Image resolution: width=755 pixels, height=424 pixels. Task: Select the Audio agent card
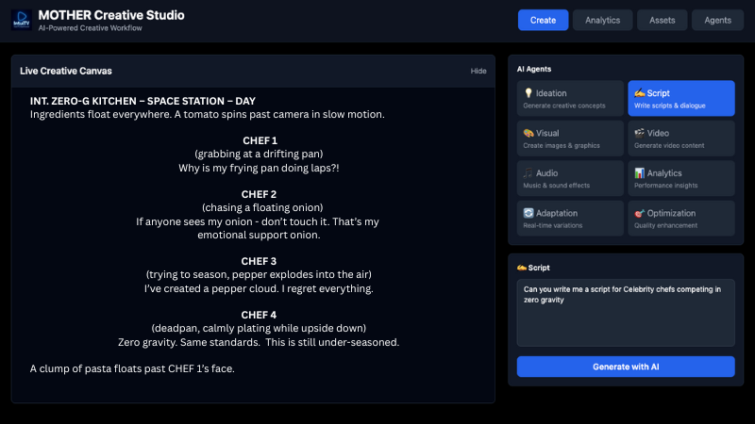pos(569,178)
